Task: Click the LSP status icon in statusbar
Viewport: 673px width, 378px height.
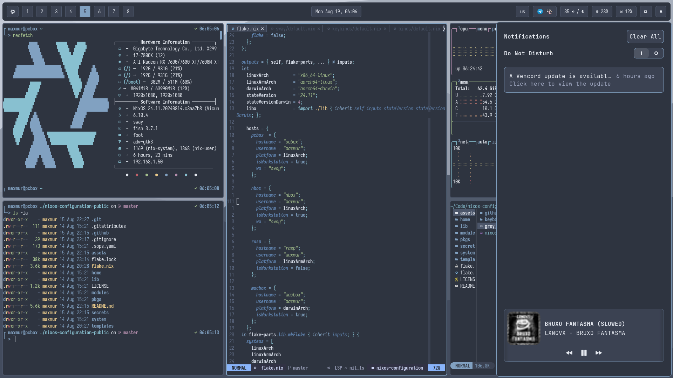Action: [x=328, y=368]
